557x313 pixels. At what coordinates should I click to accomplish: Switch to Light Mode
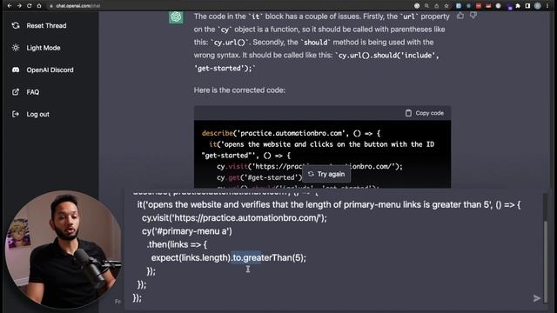click(x=44, y=48)
